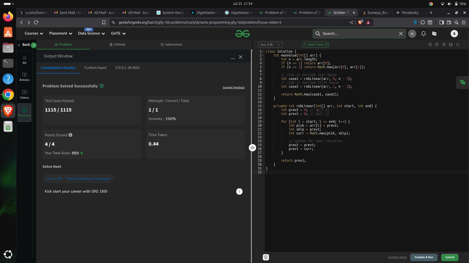Toggle the browser sidebar panel
Viewport: 469px width, 263px height.
point(441,23)
